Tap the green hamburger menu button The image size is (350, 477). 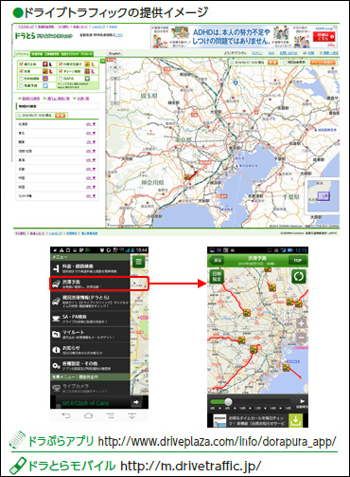coord(138,262)
